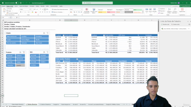The image size is (191, 107).
Task: Decrease font size with the smaller A icon
Action: 37,9
